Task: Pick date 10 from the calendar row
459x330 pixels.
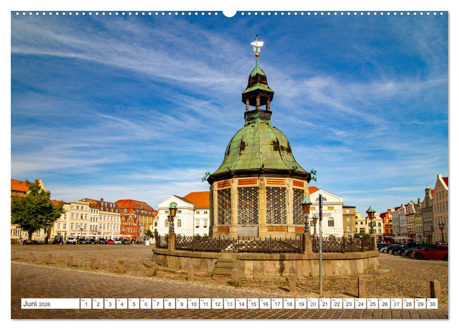Action: click(194, 304)
